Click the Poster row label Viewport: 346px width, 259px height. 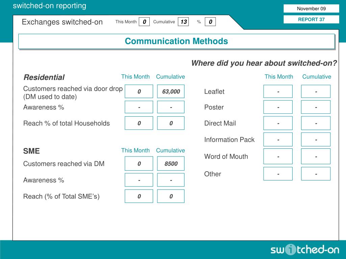(x=214, y=107)
